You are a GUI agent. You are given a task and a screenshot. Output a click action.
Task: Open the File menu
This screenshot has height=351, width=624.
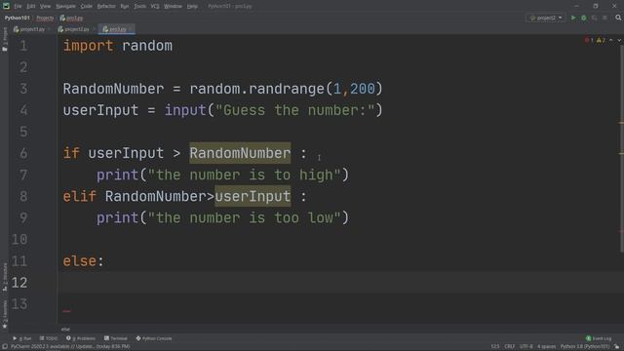[18, 6]
